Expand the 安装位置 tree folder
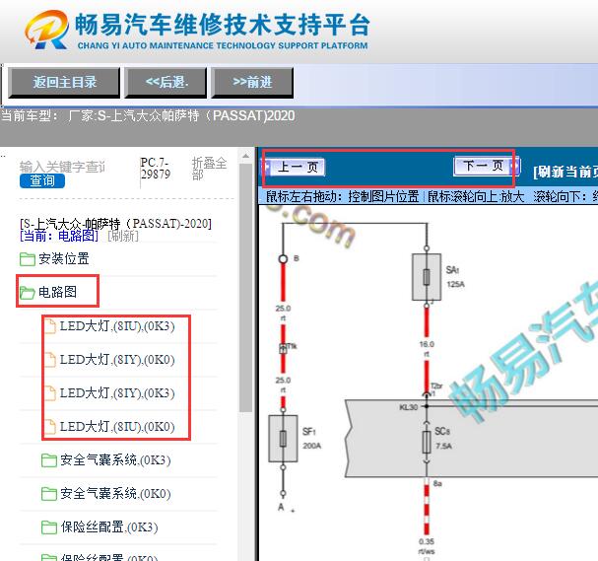 pyautogui.click(x=64, y=258)
